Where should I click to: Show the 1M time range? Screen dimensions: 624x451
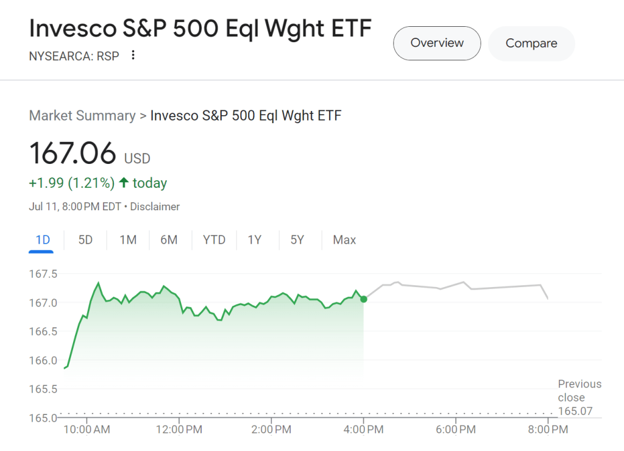[128, 240]
